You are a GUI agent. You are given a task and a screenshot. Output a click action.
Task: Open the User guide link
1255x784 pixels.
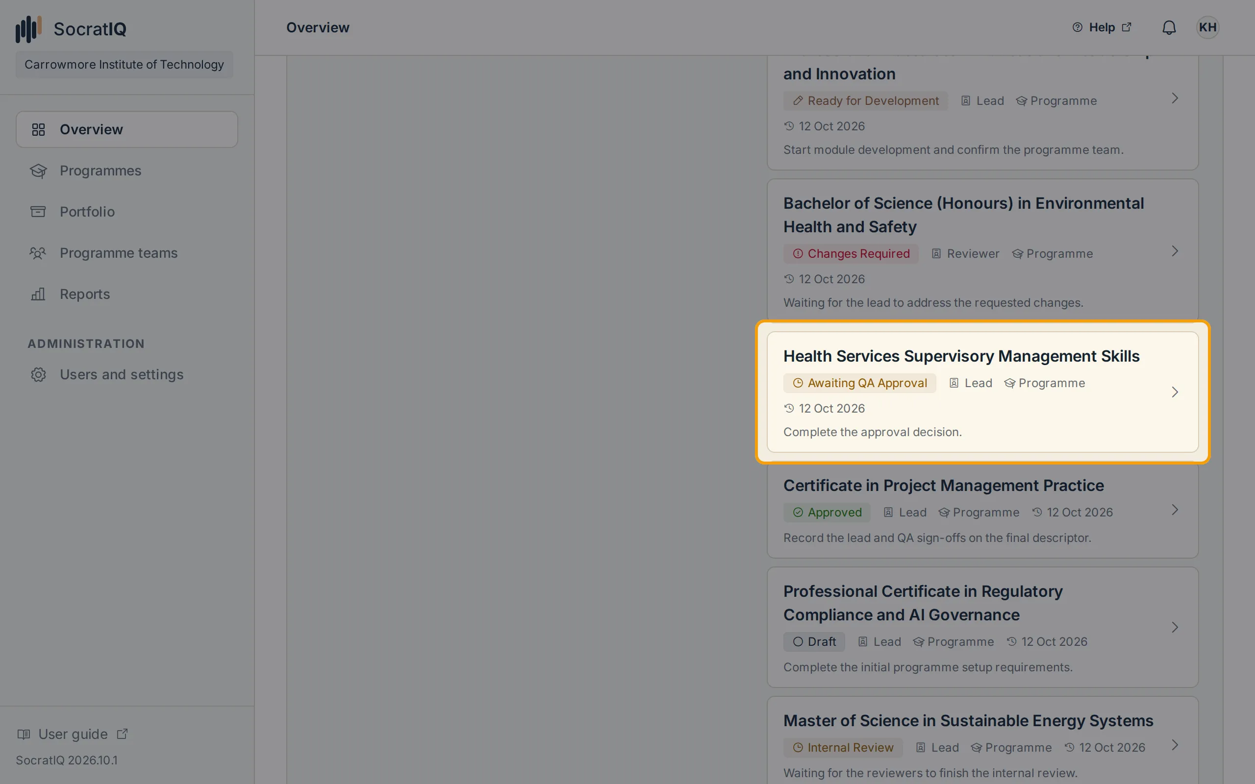click(73, 734)
